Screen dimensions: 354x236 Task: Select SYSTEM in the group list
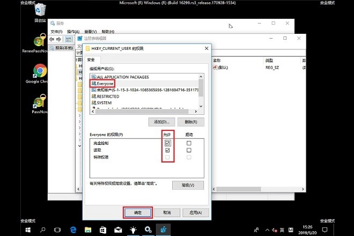(x=144, y=103)
